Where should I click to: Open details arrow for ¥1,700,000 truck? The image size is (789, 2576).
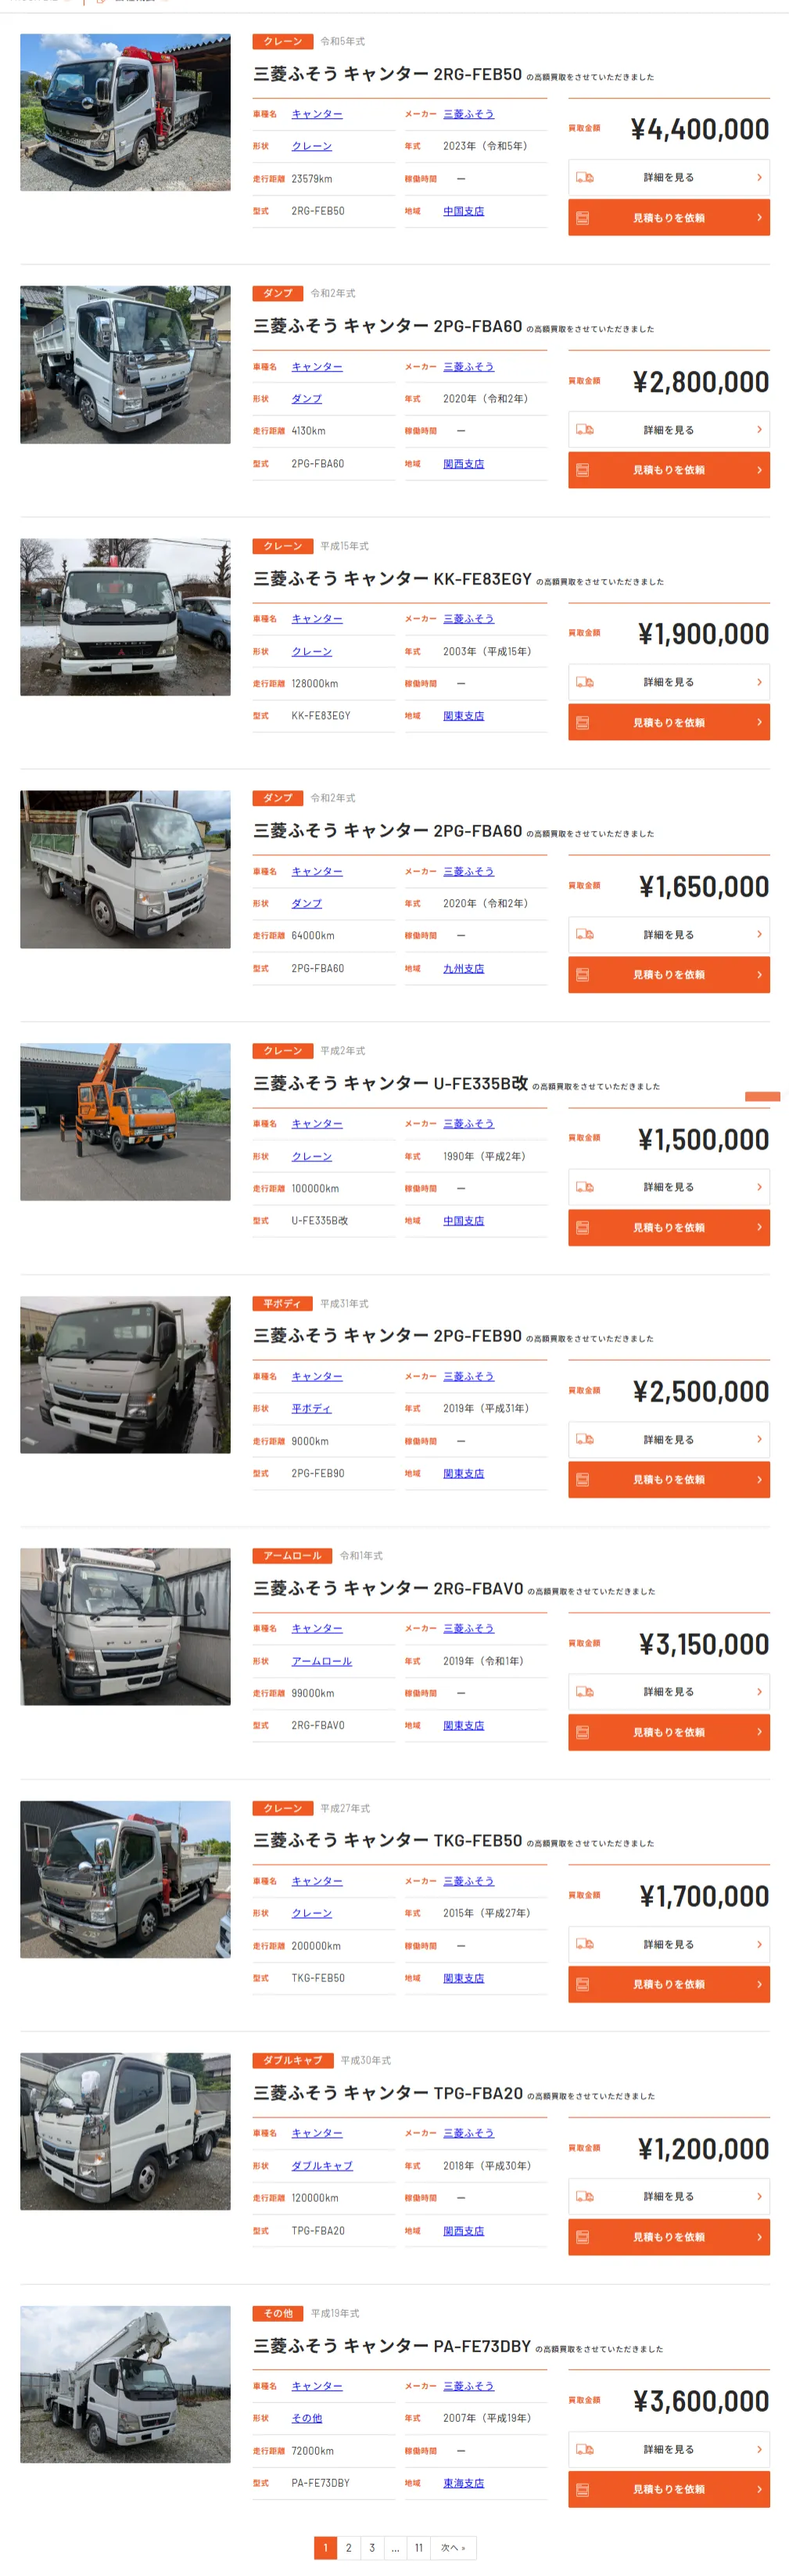[759, 1944]
